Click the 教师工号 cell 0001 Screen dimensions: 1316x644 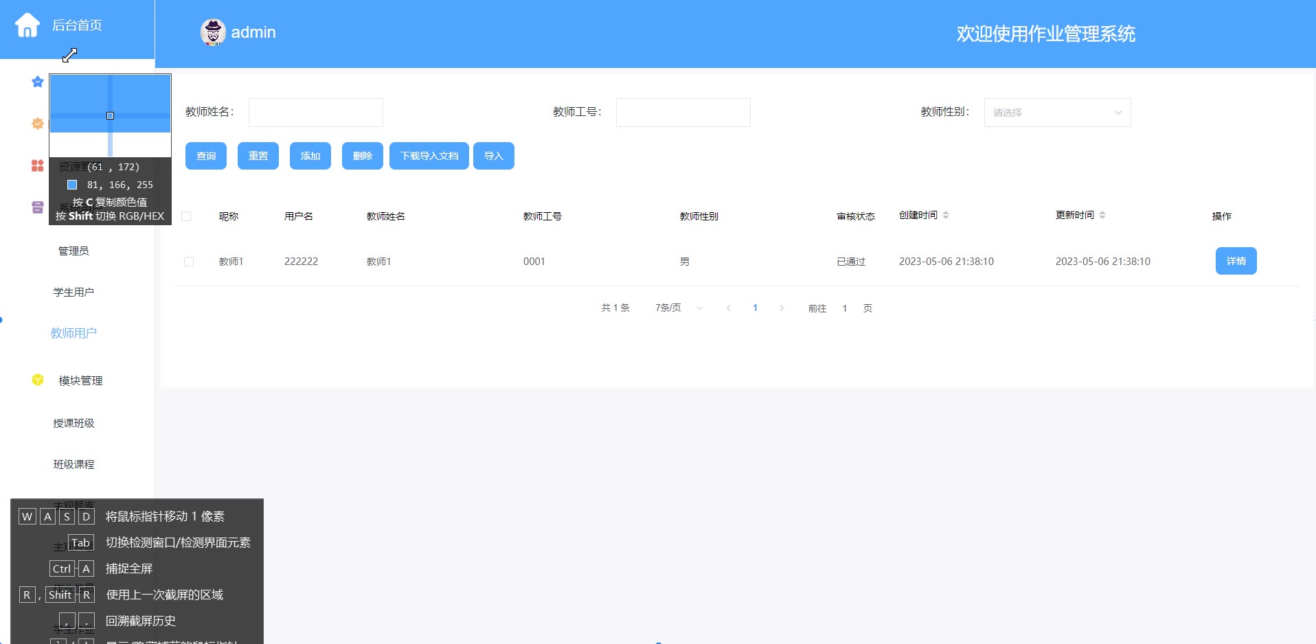(x=534, y=262)
